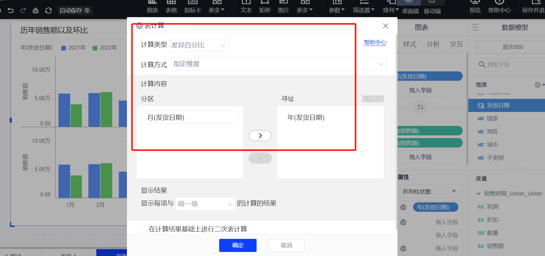Switch to 桌面端 desktop view
This screenshot has width=545, height=256.
pyautogui.click(x=410, y=7)
